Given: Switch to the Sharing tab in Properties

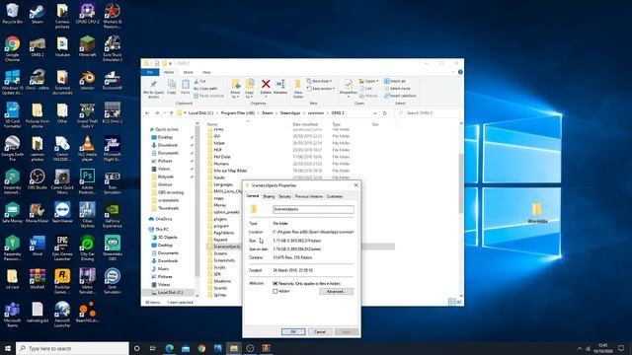Looking at the screenshot, I should [269, 196].
